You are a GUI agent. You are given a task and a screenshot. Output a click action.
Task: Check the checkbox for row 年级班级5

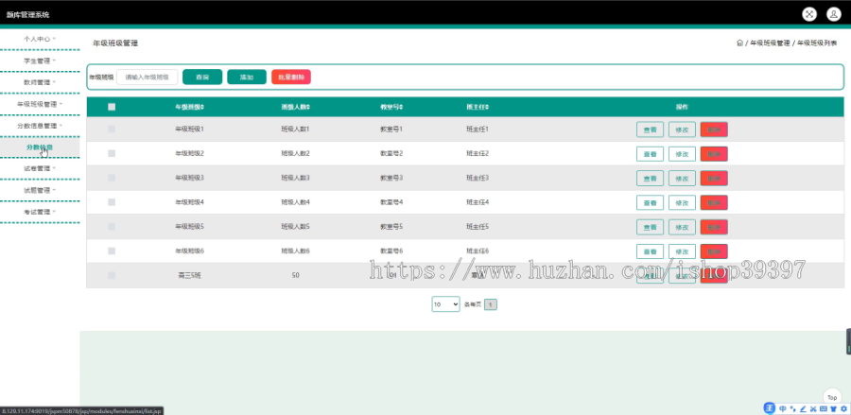point(112,226)
